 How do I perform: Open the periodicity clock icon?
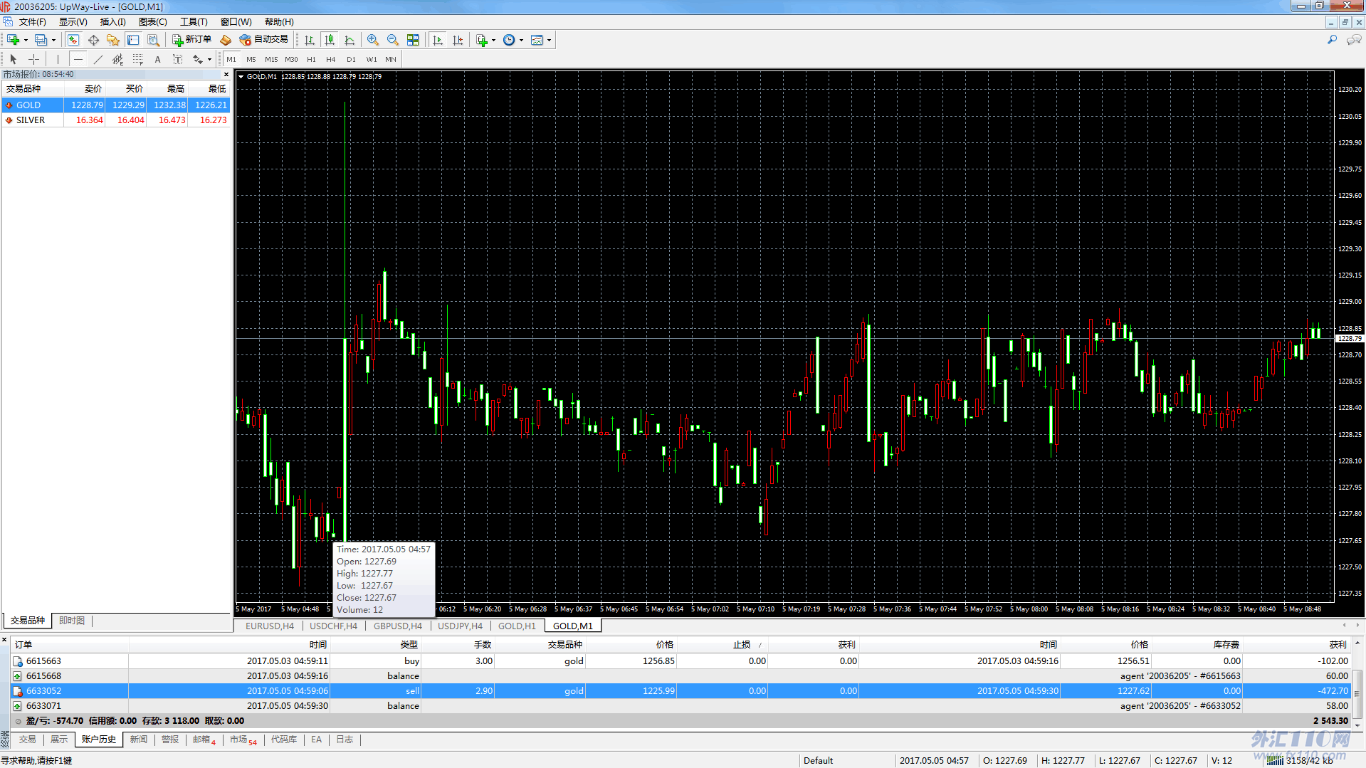point(509,40)
